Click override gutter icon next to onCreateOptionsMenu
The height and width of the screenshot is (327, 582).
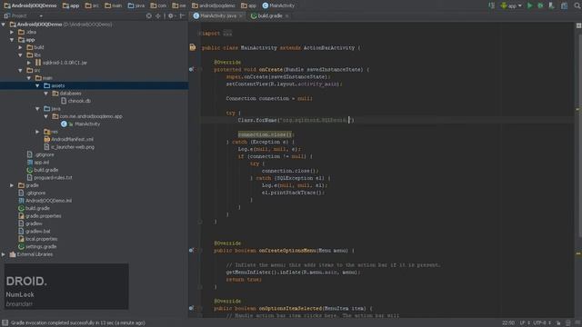pyautogui.click(x=192, y=251)
